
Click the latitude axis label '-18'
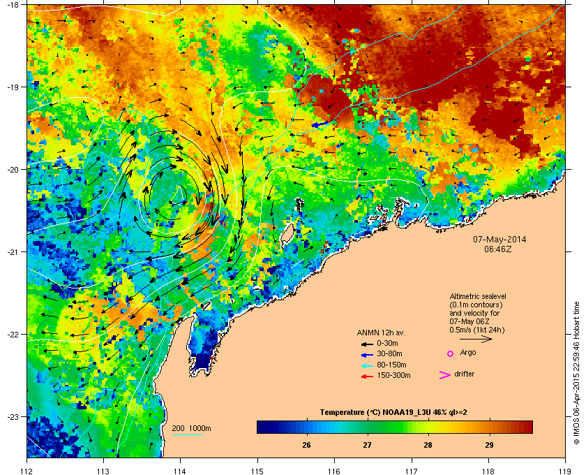coord(13,4)
